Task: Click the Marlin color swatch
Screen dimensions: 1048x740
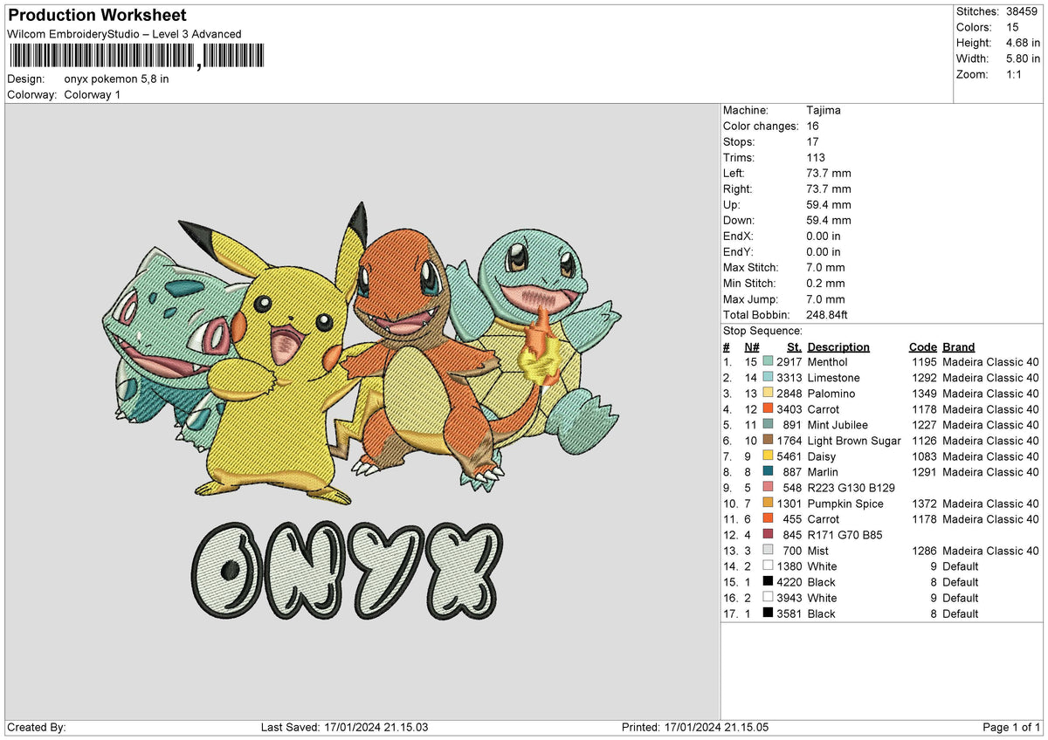Action: point(768,471)
